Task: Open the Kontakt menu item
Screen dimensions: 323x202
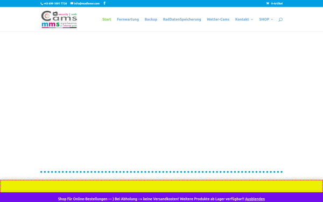Action: coord(242,19)
